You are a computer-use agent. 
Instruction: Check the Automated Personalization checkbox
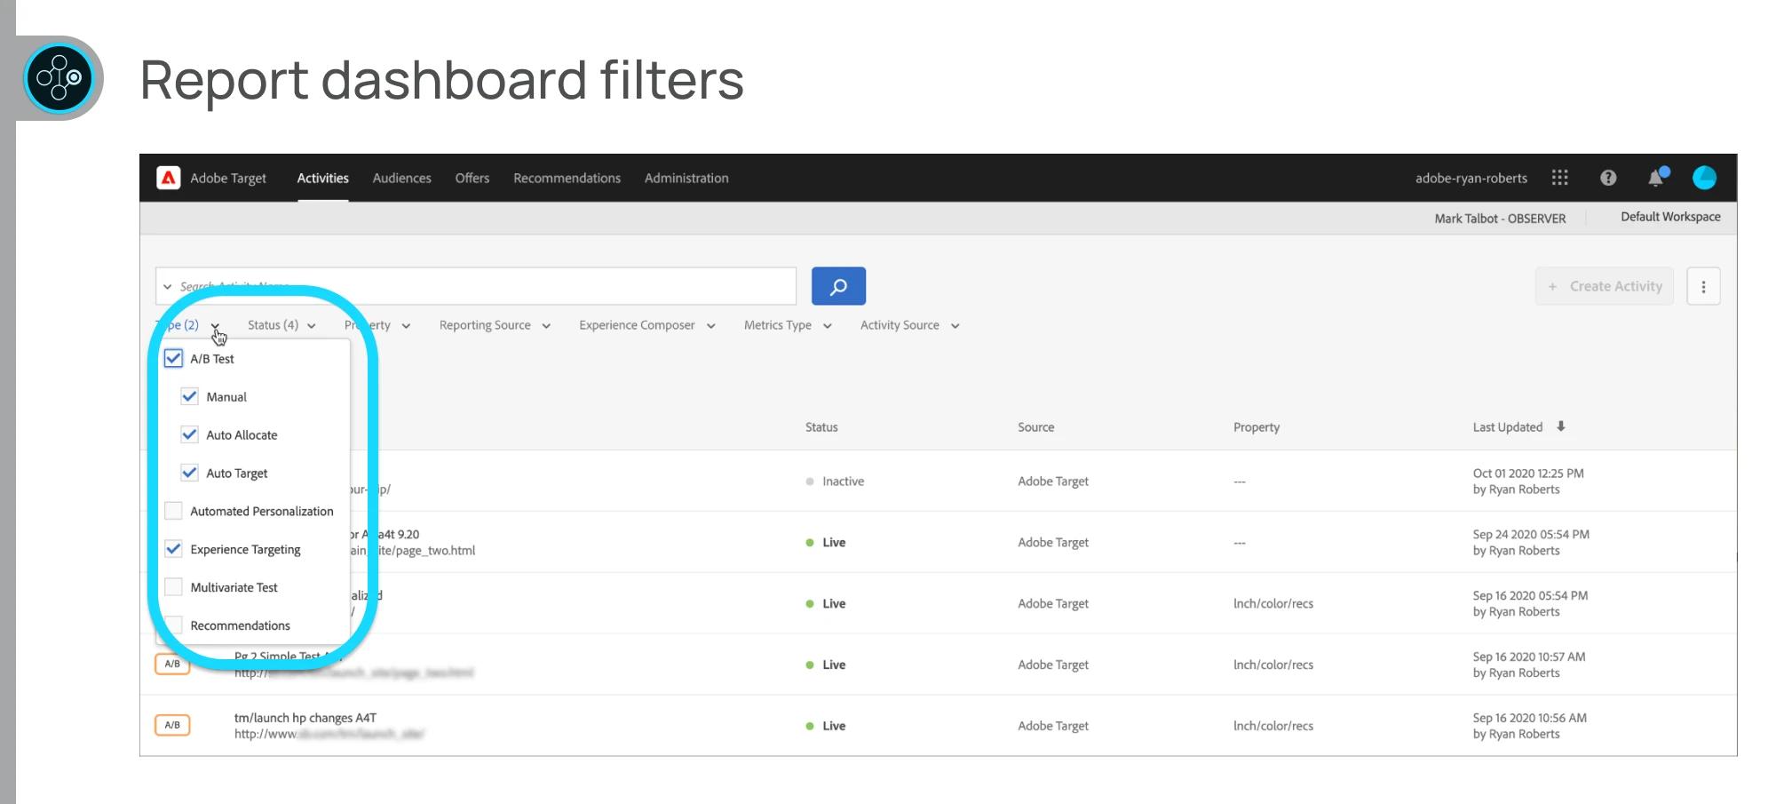(x=173, y=511)
